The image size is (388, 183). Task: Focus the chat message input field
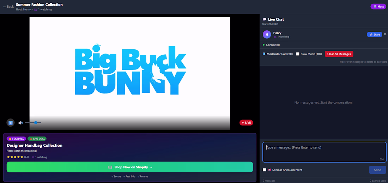[x=325, y=152]
